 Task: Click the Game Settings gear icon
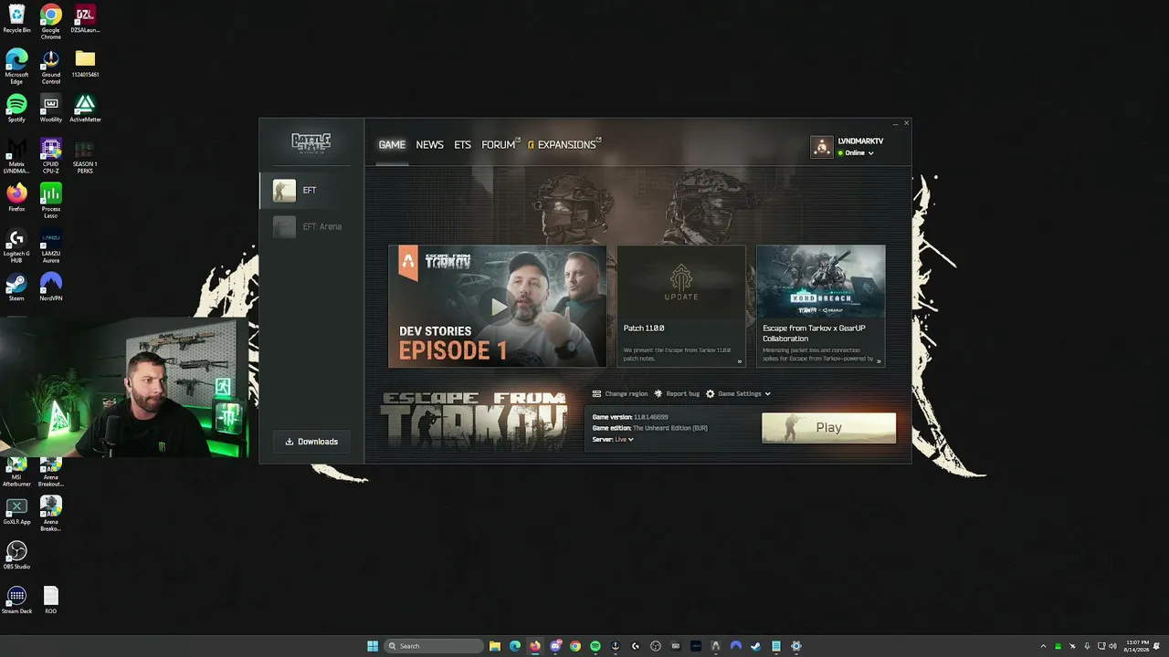click(x=710, y=394)
